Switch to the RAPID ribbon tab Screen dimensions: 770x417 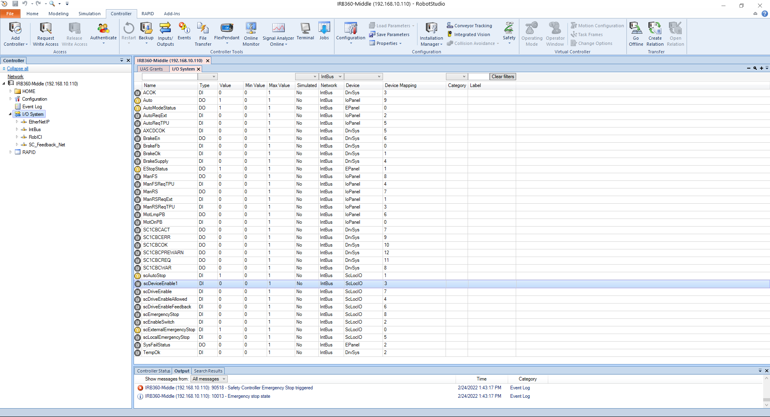point(148,14)
